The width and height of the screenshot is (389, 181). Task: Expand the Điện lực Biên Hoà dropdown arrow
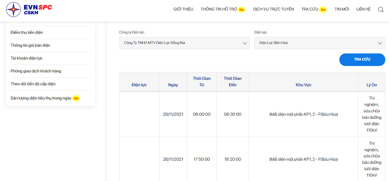pos(380,43)
